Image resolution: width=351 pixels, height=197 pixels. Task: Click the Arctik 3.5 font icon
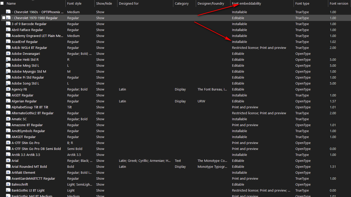pos(8,155)
